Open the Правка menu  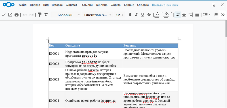click(x=35, y=5)
